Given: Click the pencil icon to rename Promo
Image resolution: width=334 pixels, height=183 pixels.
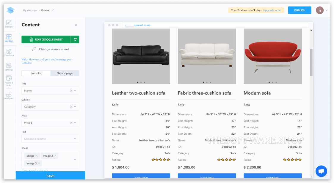Looking at the screenshot, I should 53,10.
